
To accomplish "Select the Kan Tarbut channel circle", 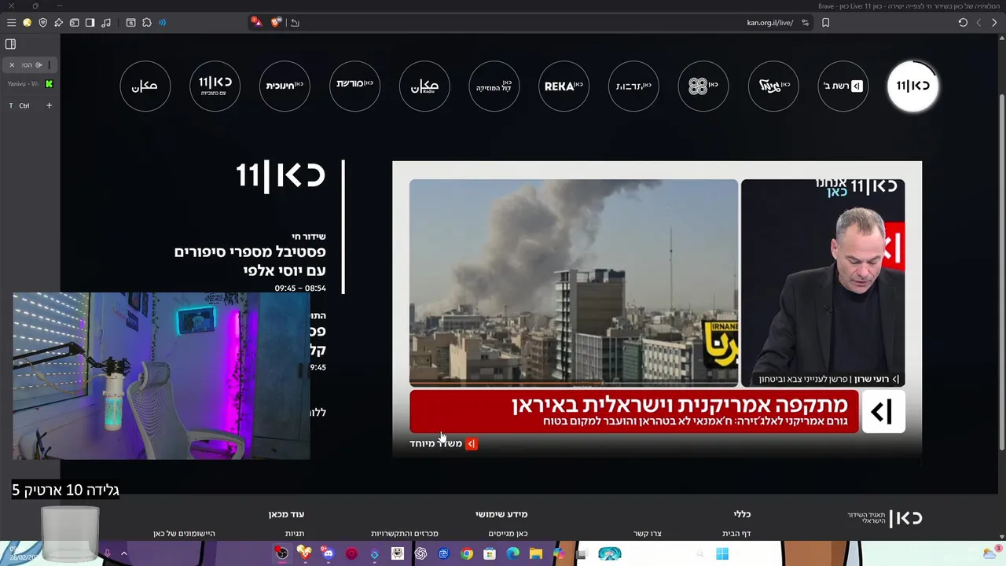I will [633, 86].
